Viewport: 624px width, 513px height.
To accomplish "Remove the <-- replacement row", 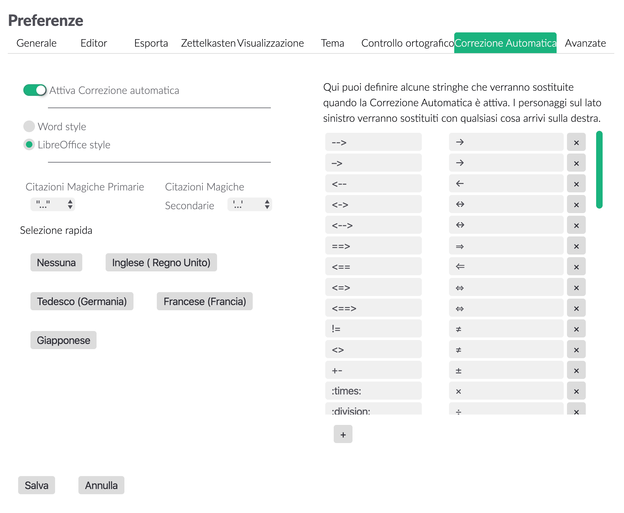I will pos(576,184).
